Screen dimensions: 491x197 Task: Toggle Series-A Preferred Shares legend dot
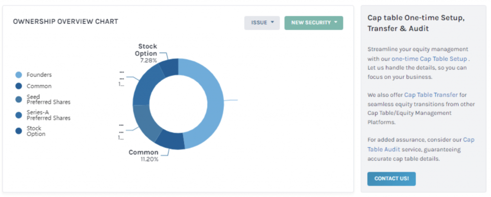[19, 115]
